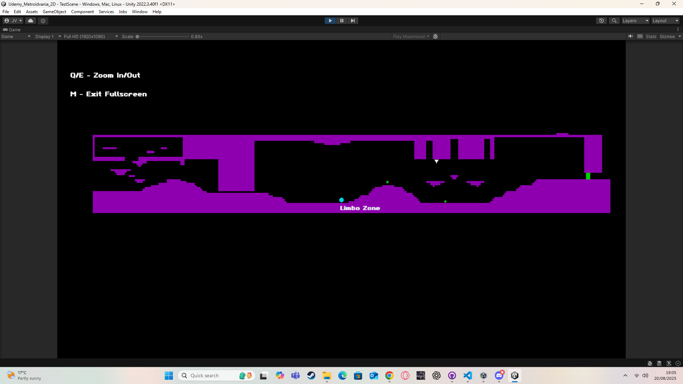Click the Play button to stop play mode
Screen dimensions: 683x384
pos(330,21)
